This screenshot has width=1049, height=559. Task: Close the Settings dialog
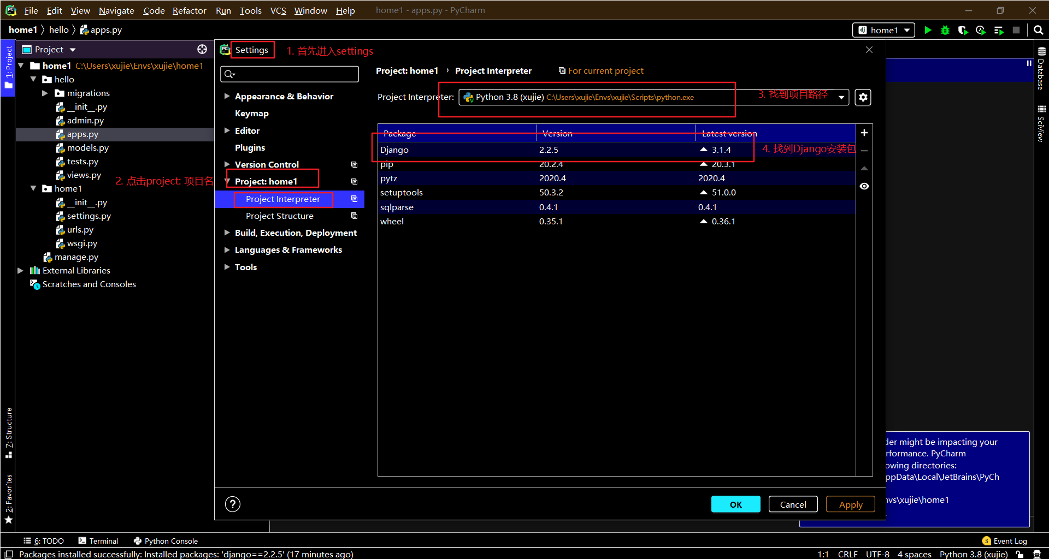(869, 50)
